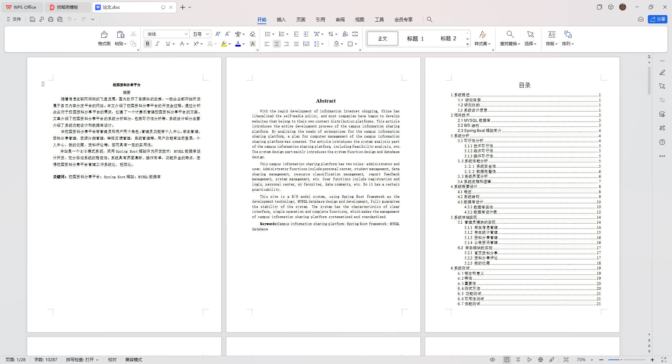
Task: Click the Save icon in quick toolbar
Action: [x=32, y=19]
